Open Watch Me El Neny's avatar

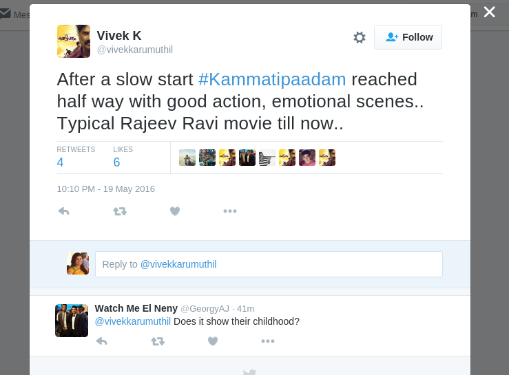coord(72,321)
